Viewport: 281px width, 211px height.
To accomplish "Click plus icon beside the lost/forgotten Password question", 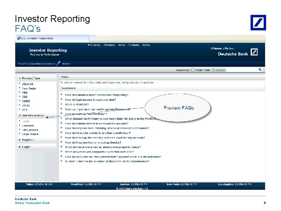I will click(62, 109).
